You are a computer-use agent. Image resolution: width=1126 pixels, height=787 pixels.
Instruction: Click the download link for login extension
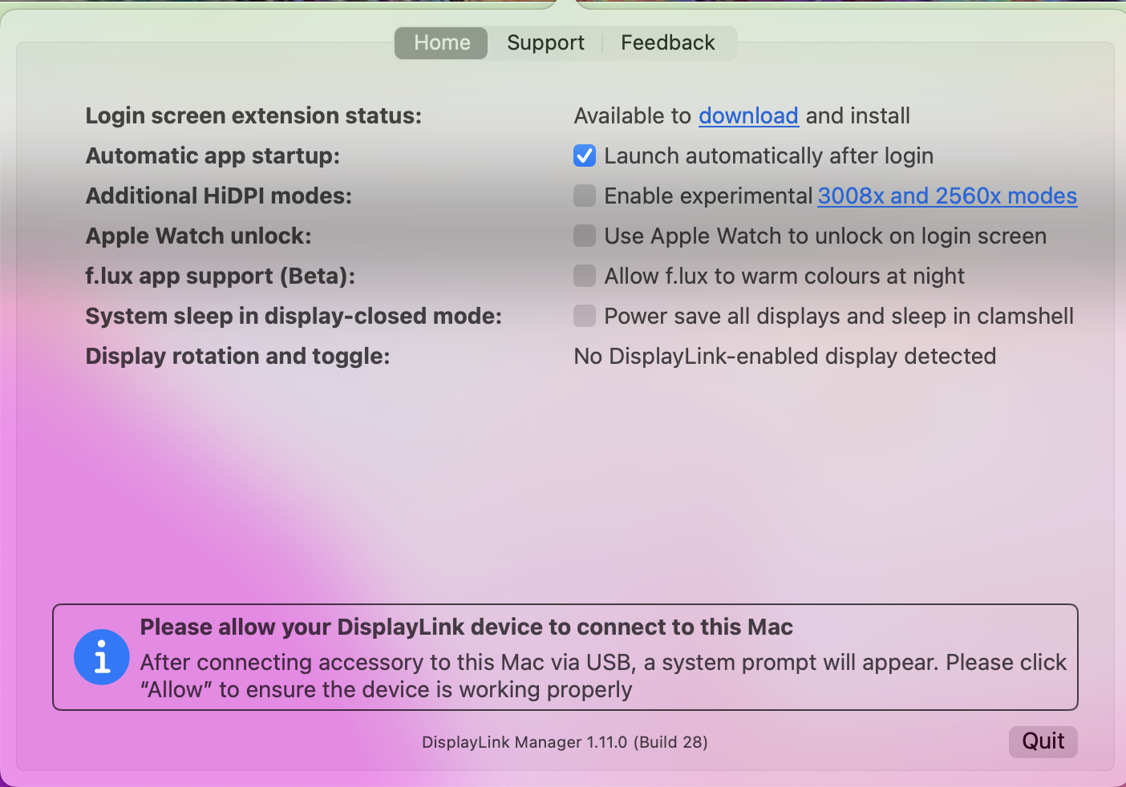(748, 116)
